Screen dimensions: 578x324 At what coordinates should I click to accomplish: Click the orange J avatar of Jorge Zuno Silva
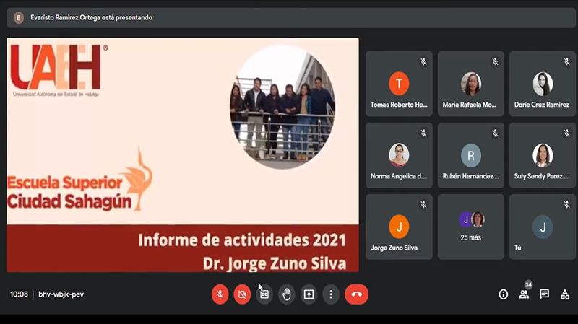point(399,227)
